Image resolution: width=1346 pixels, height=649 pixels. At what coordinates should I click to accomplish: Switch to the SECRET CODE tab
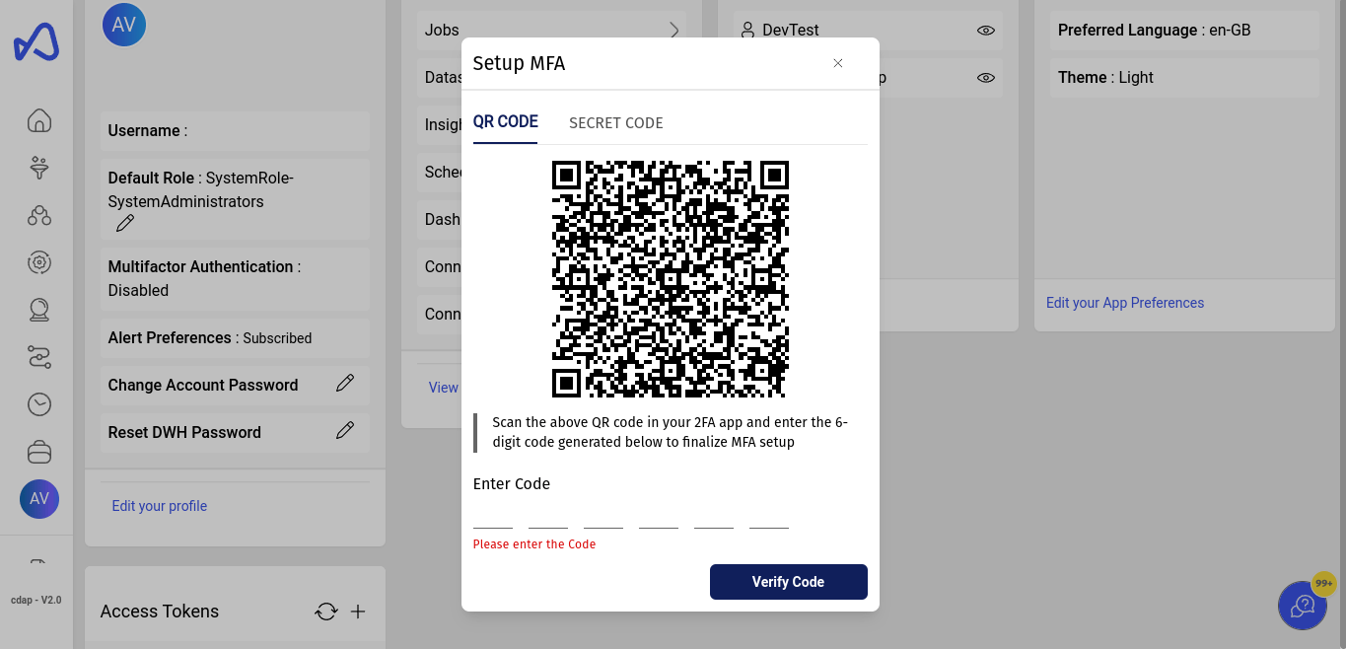click(616, 123)
